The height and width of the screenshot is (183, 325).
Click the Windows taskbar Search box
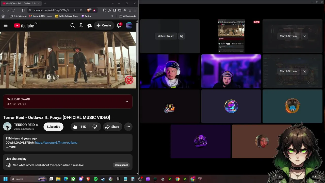(28, 179)
